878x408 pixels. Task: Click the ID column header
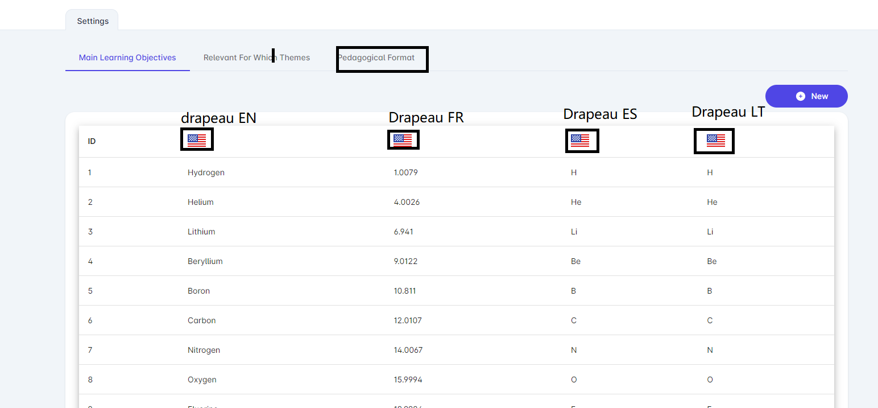click(92, 141)
